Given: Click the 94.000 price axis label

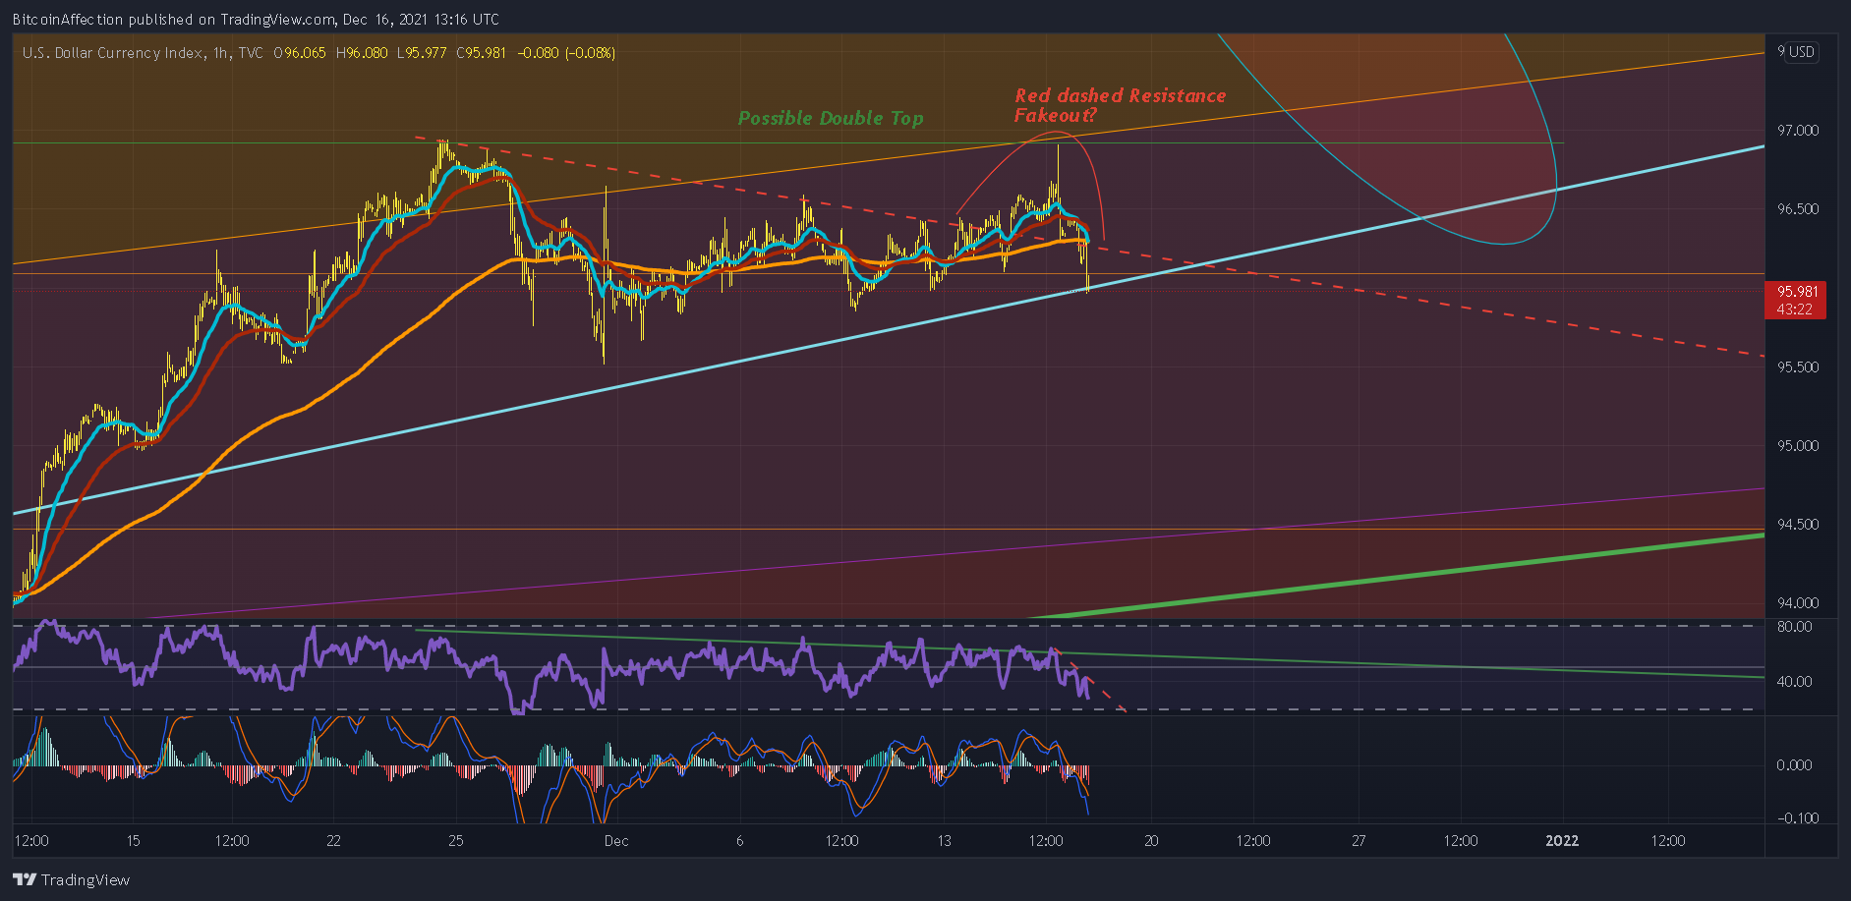Looking at the screenshot, I should [1798, 602].
